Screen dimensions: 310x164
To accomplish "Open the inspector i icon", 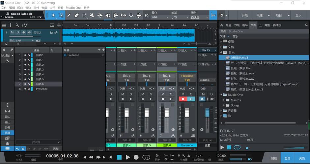I will tap(11, 25).
